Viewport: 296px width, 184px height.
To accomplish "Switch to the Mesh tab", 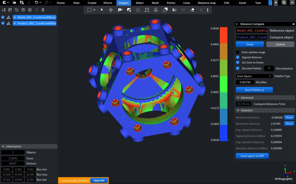I will click(x=155, y=3).
